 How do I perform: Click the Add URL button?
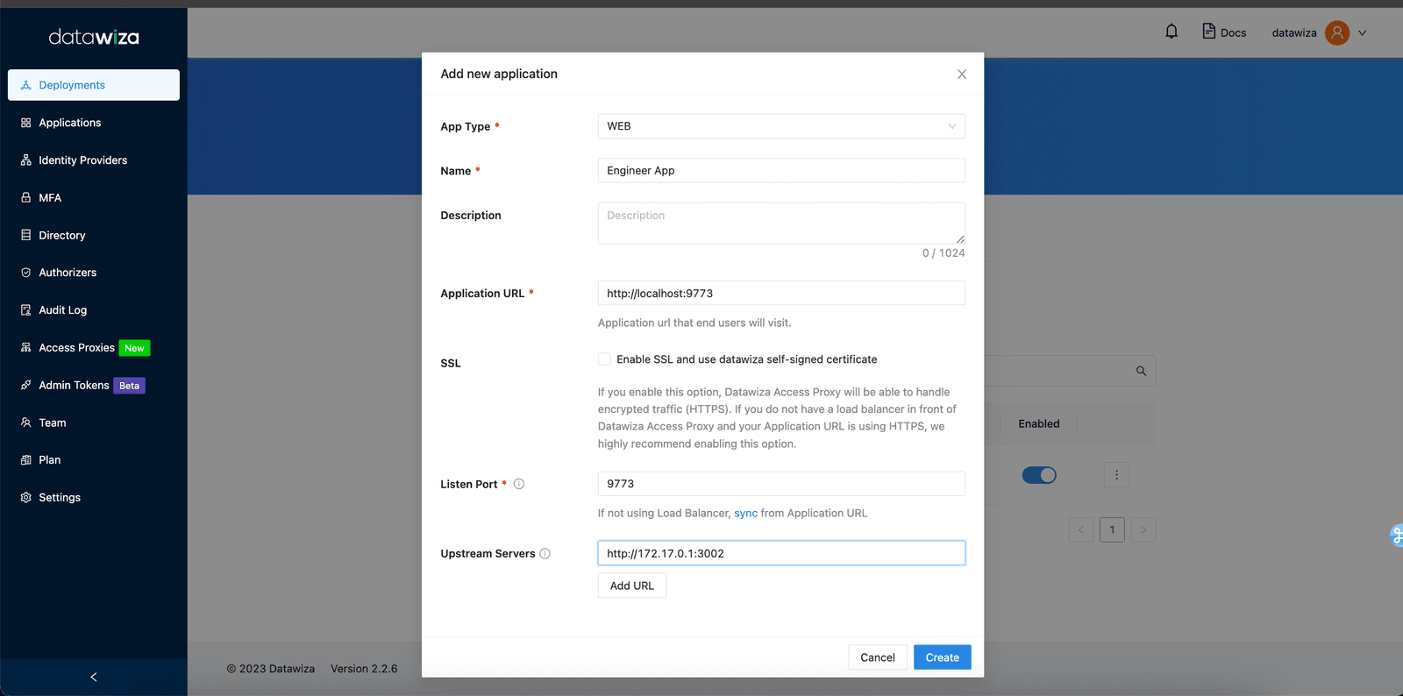tap(632, 586)
